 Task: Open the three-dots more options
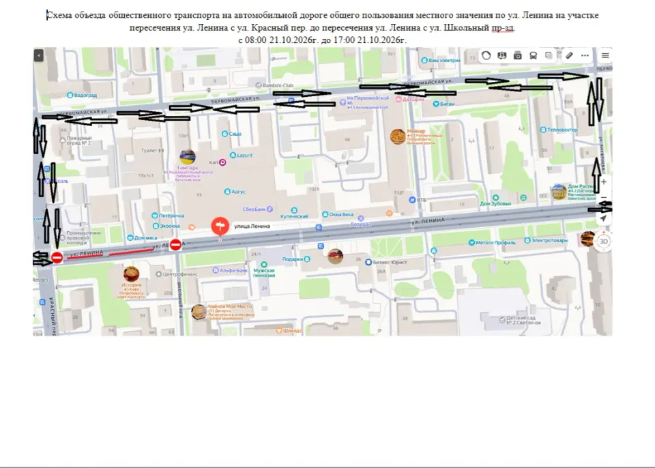click(585, 55)
